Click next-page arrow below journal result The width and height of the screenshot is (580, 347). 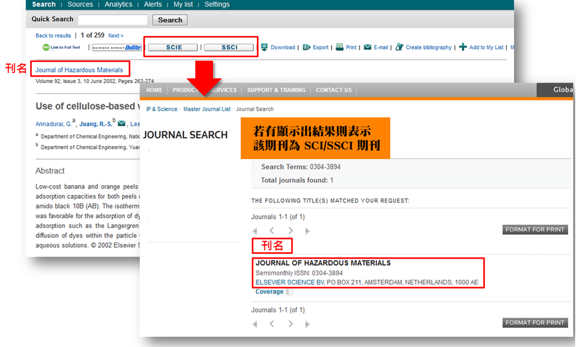[x=290, y=324]
